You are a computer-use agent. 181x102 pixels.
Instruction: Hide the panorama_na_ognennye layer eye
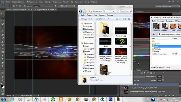tap(122, 91)
